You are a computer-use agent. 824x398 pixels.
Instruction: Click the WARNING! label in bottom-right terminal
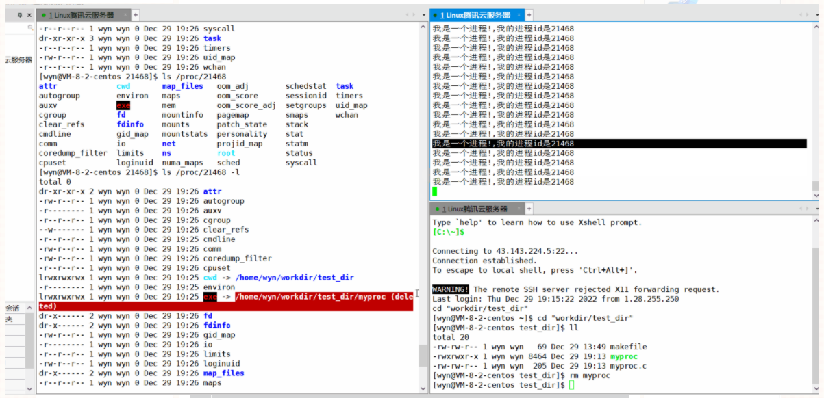(x=450, y=289)
